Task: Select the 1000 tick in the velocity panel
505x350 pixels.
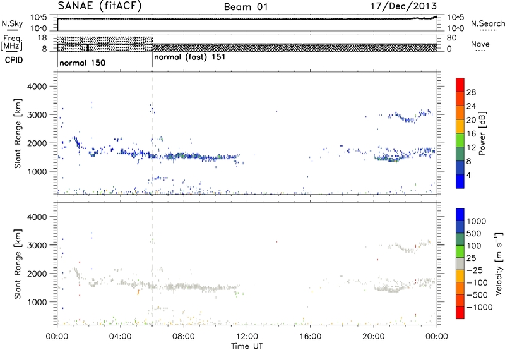Action: (37, 302)
